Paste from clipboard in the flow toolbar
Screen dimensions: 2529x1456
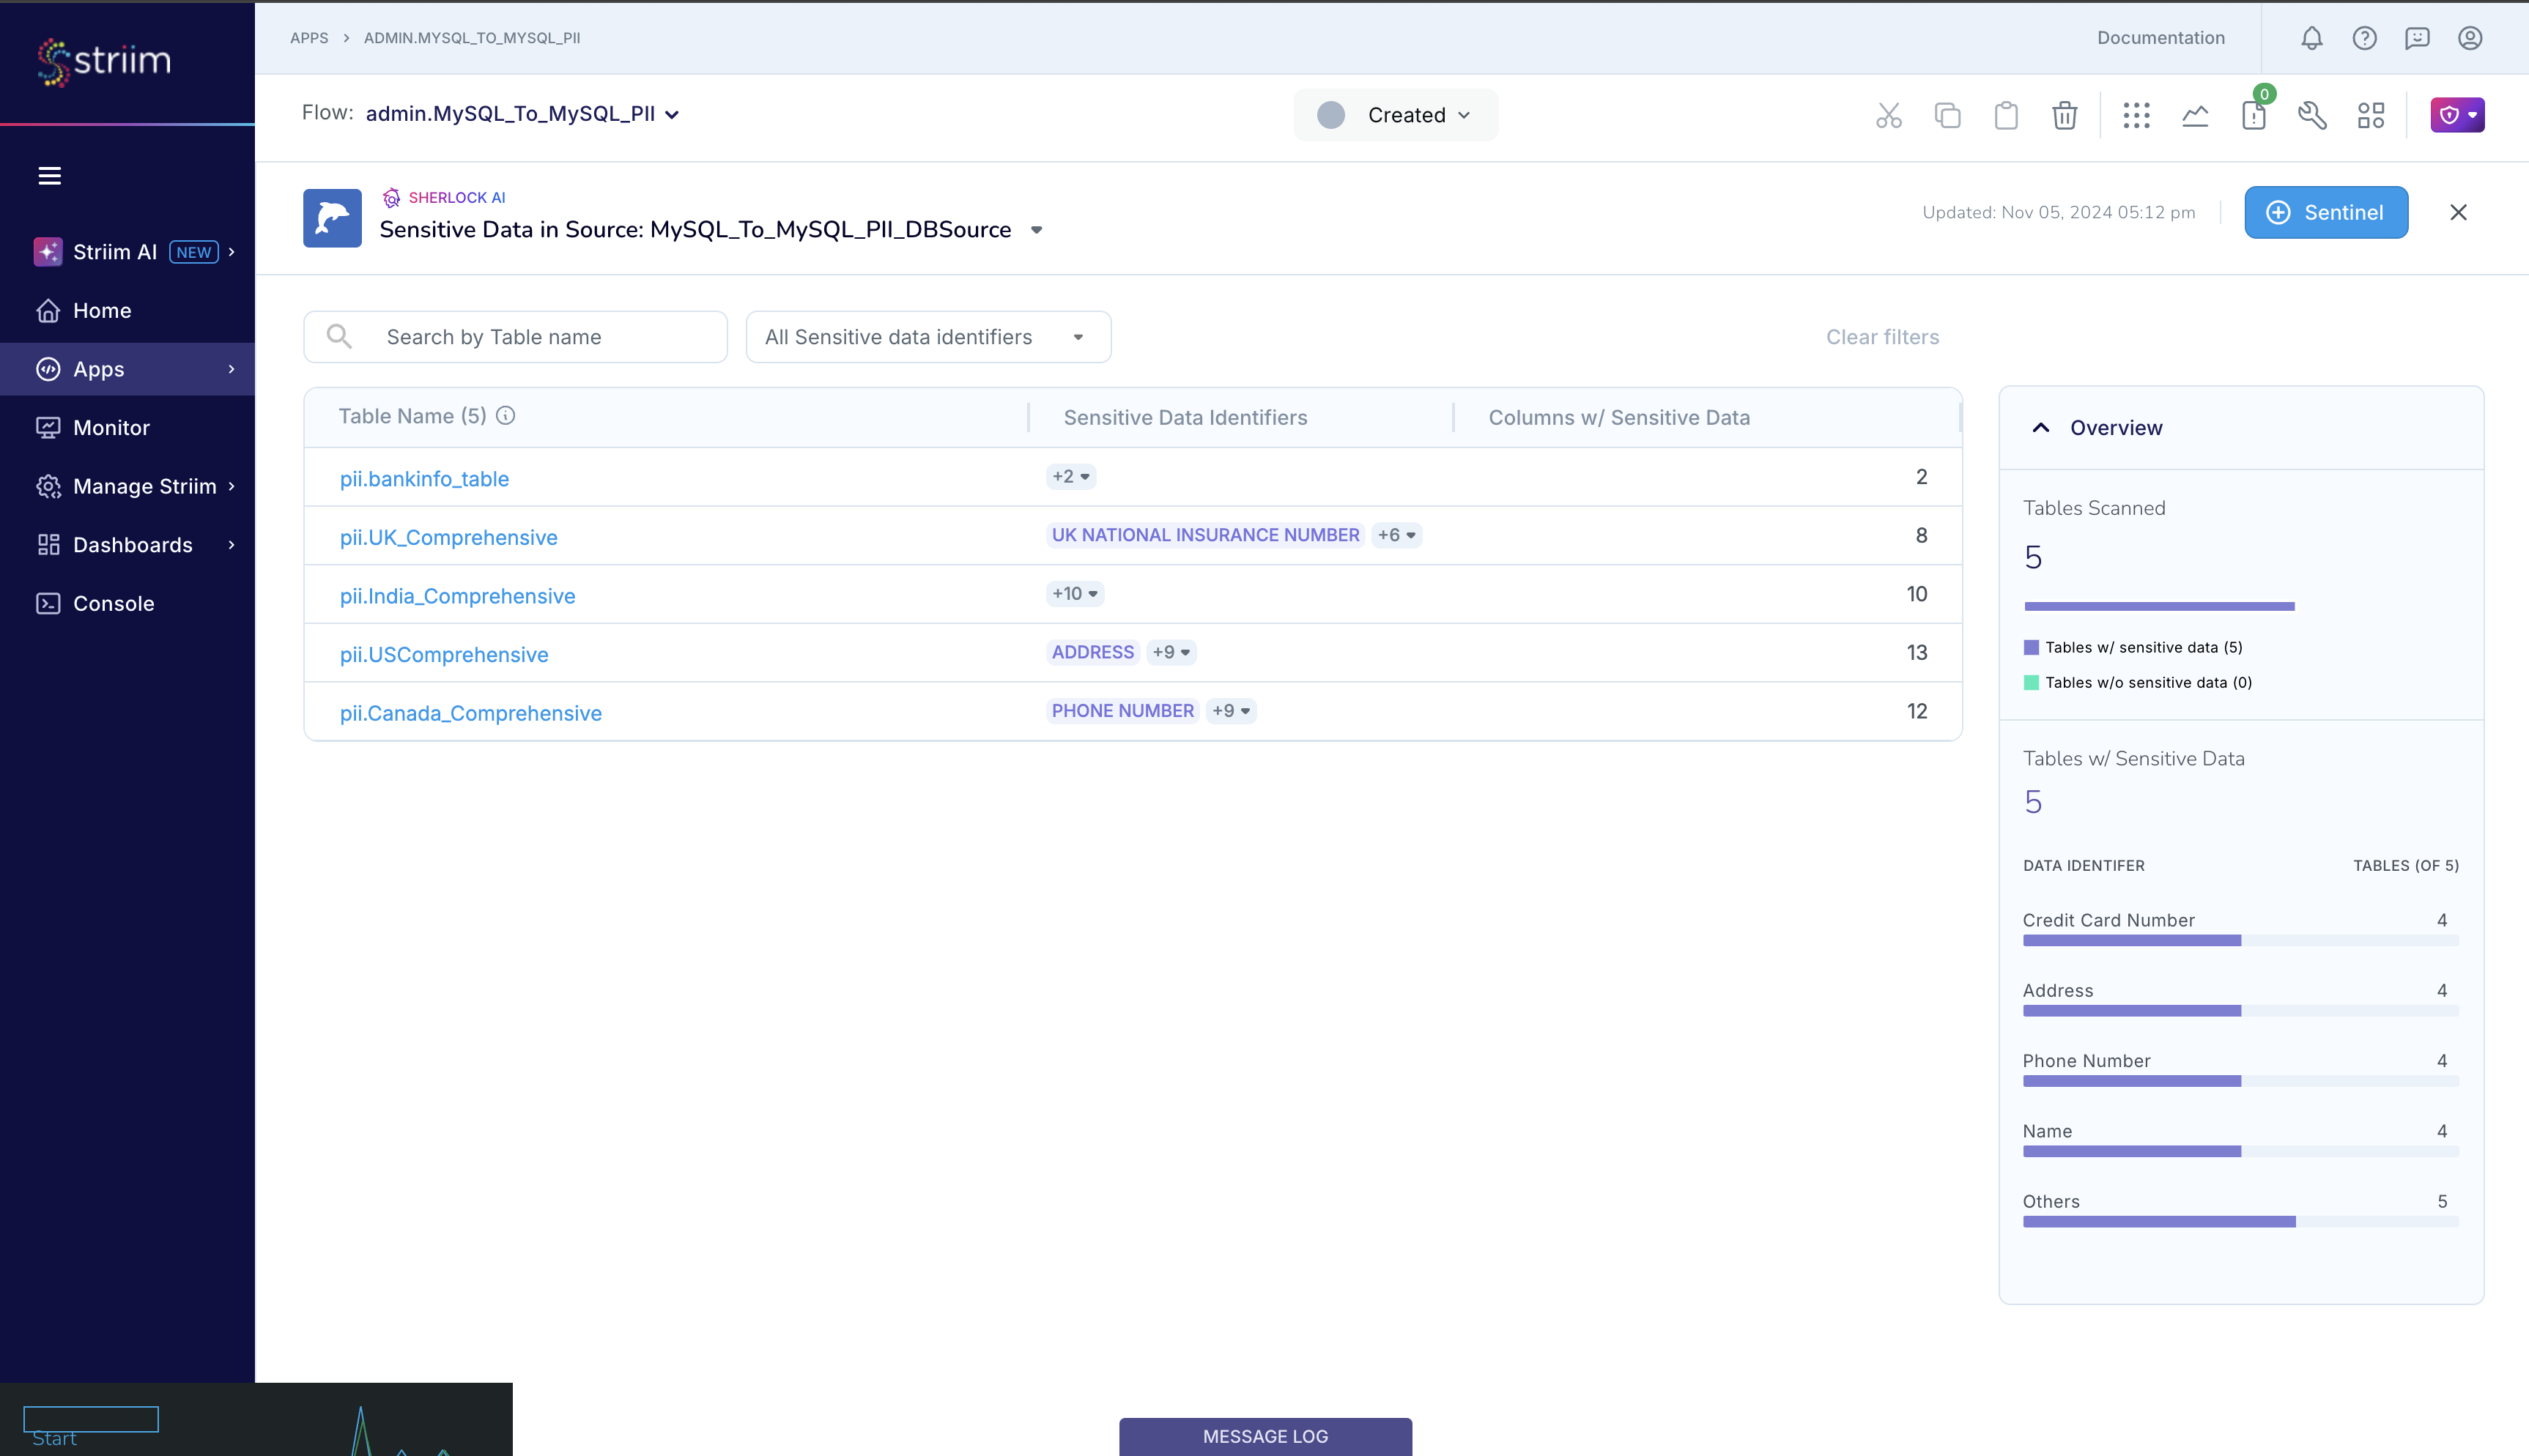2006,115
